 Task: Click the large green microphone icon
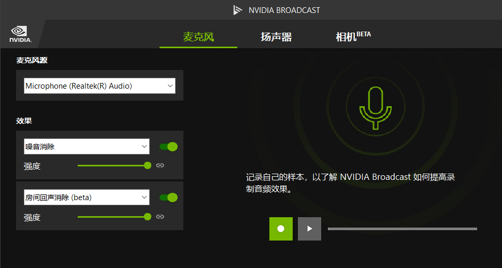pyautogui.click(x=376, y=108)
